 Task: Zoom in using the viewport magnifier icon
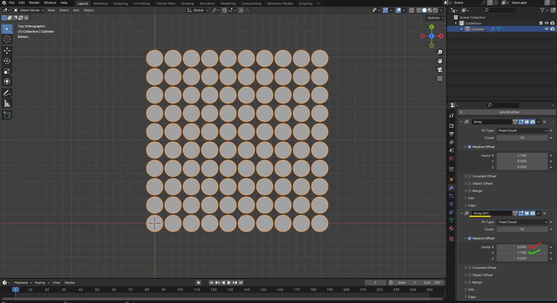[x=440, y=52]
